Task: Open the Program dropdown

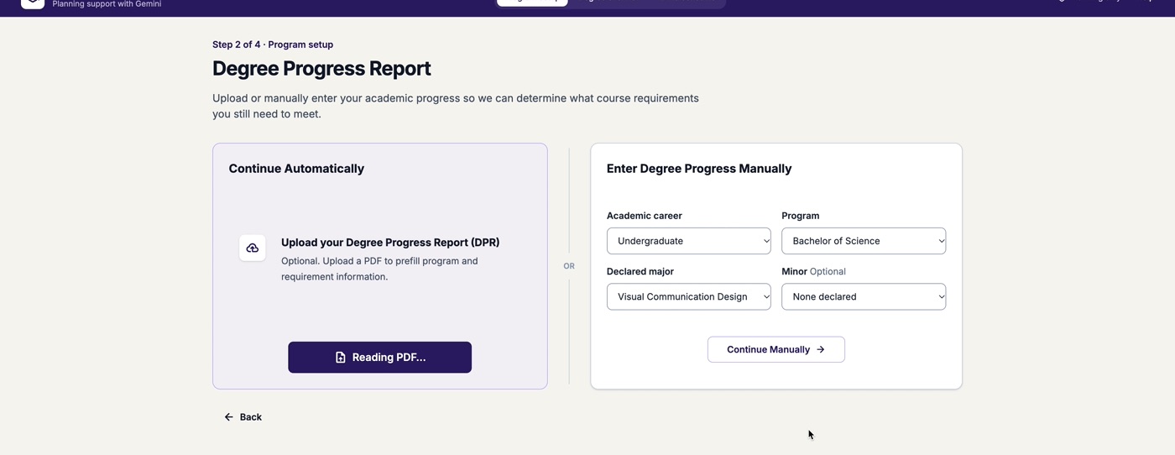Action: tap(864, 241)
